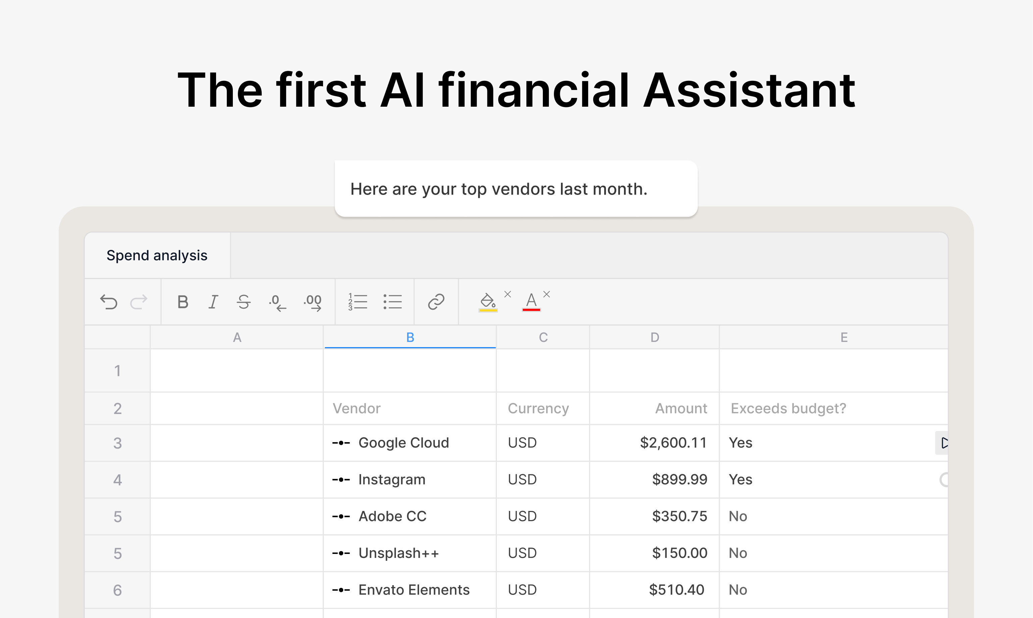Viewport: 1033px width, 618px height.
Task: Clear the text color with the X
Action: click(x=547, y=294)
